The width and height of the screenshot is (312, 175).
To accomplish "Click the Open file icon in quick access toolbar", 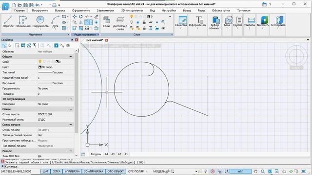I will [x=19, y=5].
